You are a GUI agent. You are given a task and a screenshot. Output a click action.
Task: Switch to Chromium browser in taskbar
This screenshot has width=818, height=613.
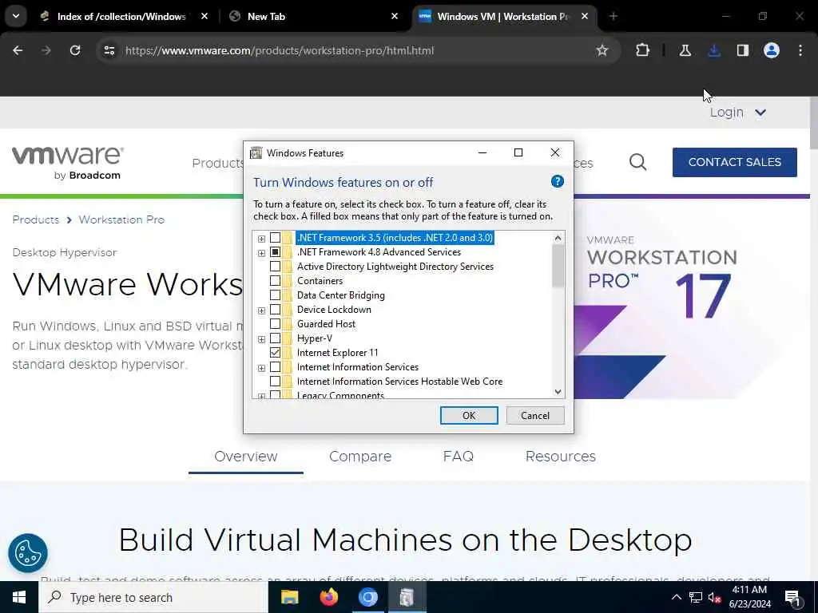(x=367, y=597)
